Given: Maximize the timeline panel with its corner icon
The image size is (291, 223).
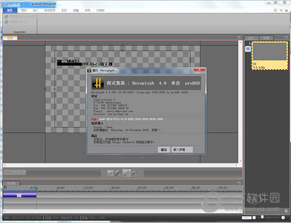Looking at the screenshot, I should tap(239, 183).
